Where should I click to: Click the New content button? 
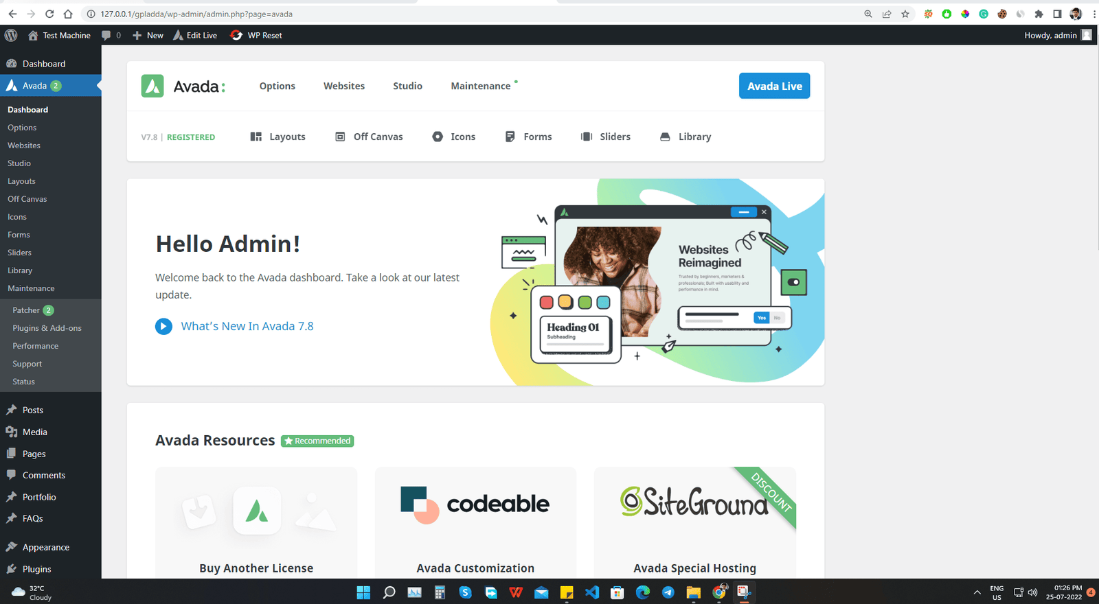pos(148,35)
